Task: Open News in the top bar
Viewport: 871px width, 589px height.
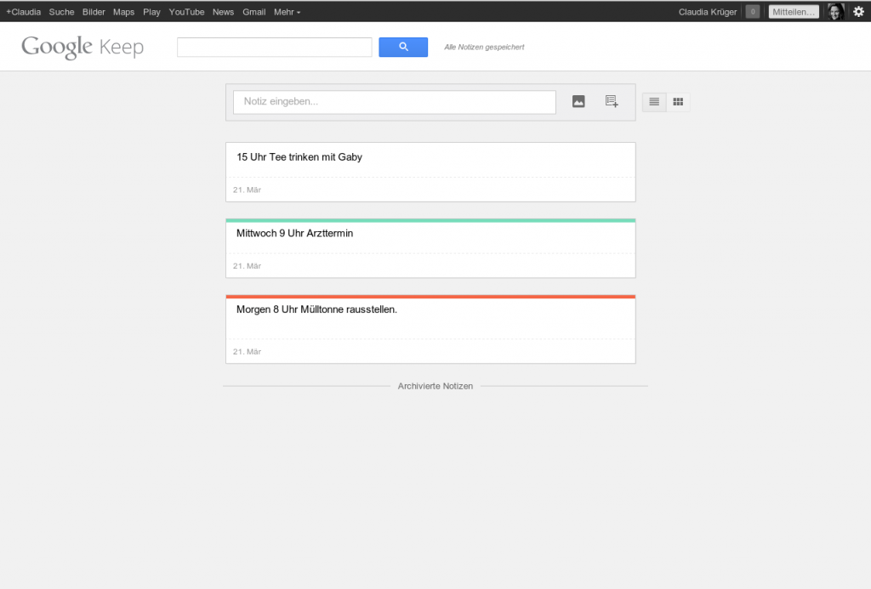Action: [224, 12]
